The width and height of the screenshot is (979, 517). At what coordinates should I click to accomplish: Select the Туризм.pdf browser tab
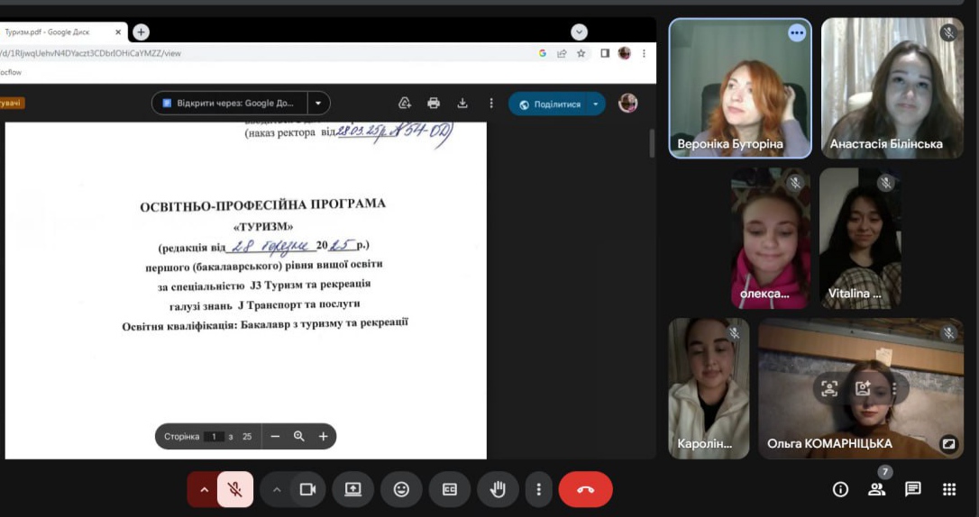click(x=54, y=32)
